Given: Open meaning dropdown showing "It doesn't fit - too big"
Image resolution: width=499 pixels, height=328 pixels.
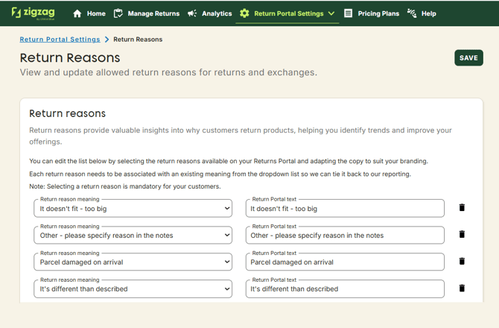Looking at the screenshot, I should coord(133,209).
